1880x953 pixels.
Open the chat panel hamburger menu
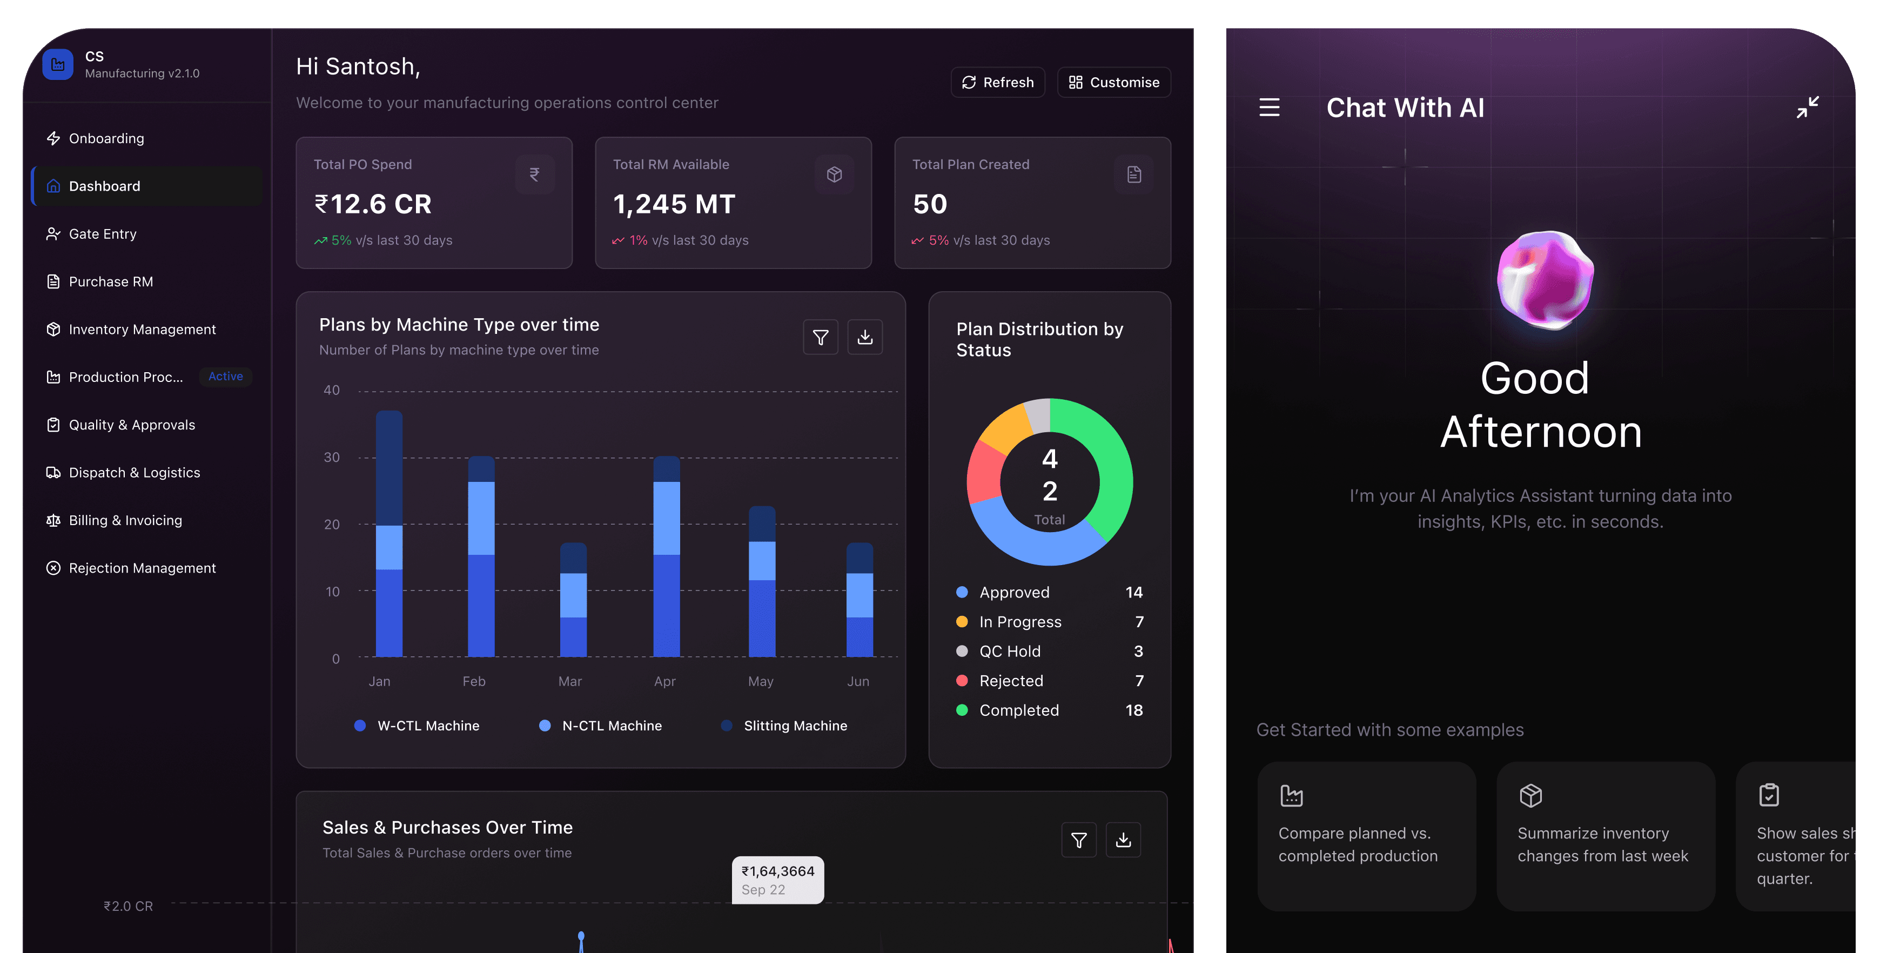(x=1269, y=108)
